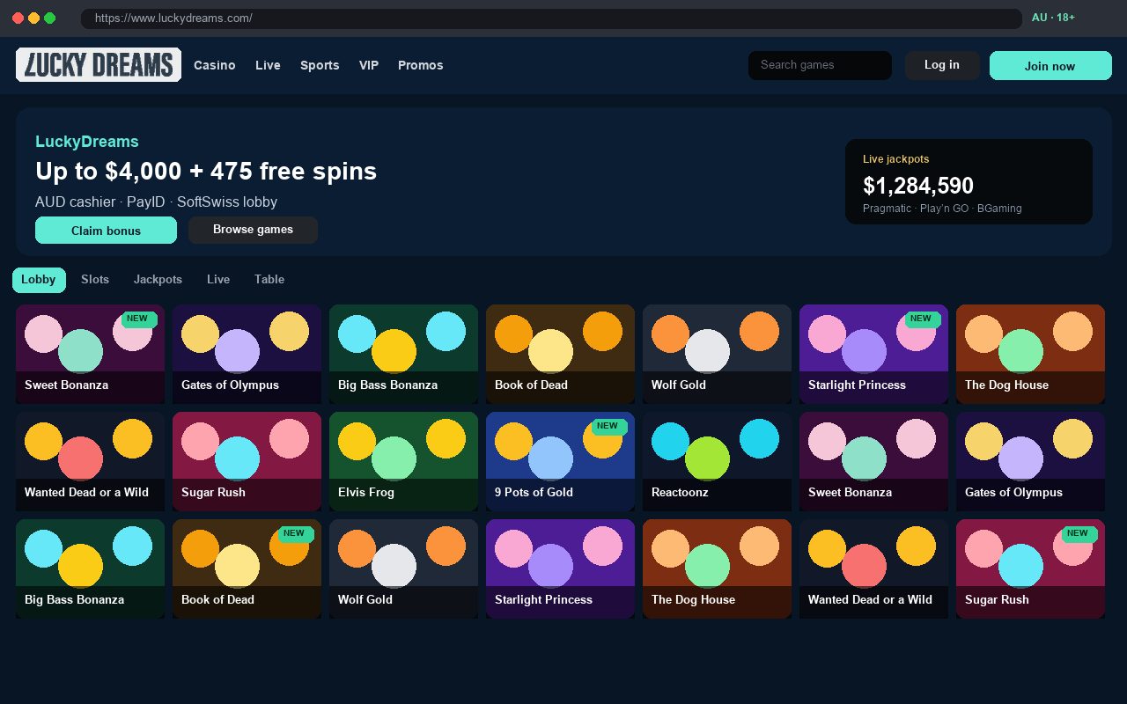The image size is (1127, 704).
Task: Click the AU · 18+ label
Action: [1053, 18]
